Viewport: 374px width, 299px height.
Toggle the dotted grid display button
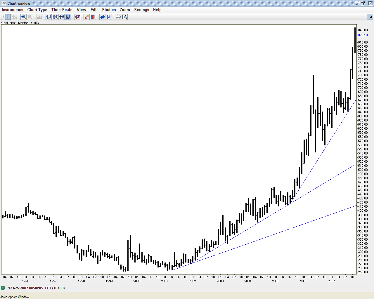[109, 17]
